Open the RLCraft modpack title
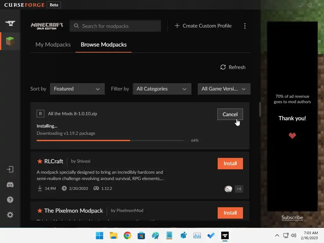Viewport: 324px width, 243px height. [53, 161]
